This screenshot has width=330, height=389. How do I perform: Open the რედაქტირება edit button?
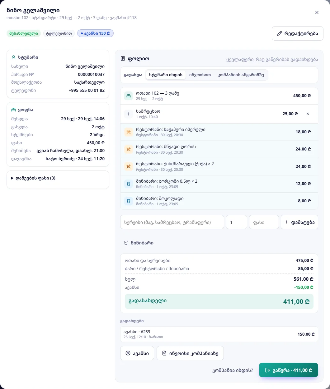tap(298, 33)
